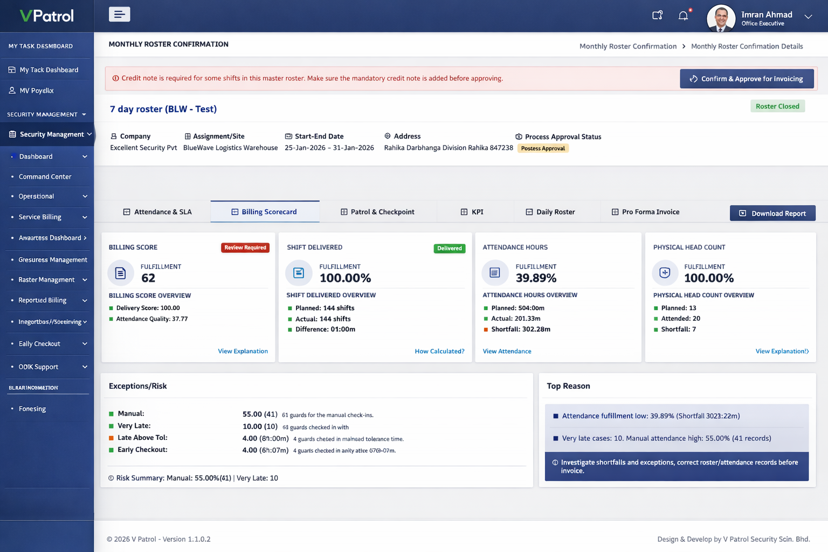Open the Pro Forma Invoice tab
The width and height of the screenshot is (828, 552).
tap(650, 211)
